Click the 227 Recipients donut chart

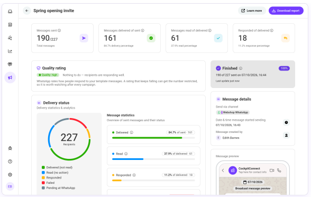(x=69, y=139)
